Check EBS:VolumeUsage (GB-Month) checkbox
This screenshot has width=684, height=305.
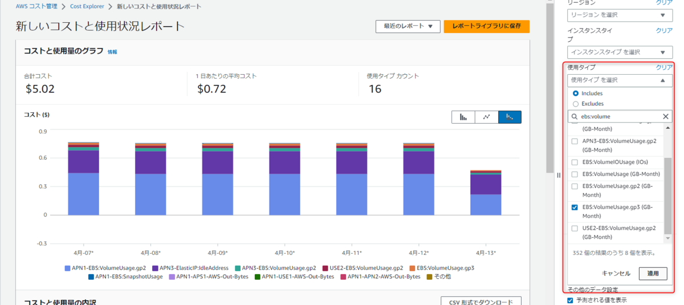[x=575, y=174]
